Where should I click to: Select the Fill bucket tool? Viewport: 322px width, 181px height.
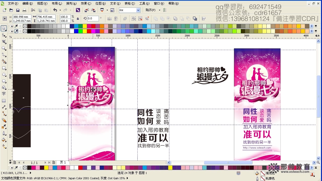[x=4, y=140]
